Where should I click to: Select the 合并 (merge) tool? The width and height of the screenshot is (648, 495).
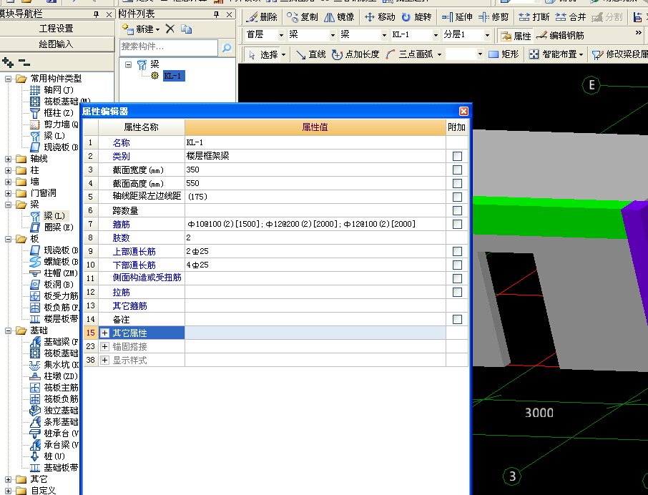pyautogui.click(x=571, y=17)
